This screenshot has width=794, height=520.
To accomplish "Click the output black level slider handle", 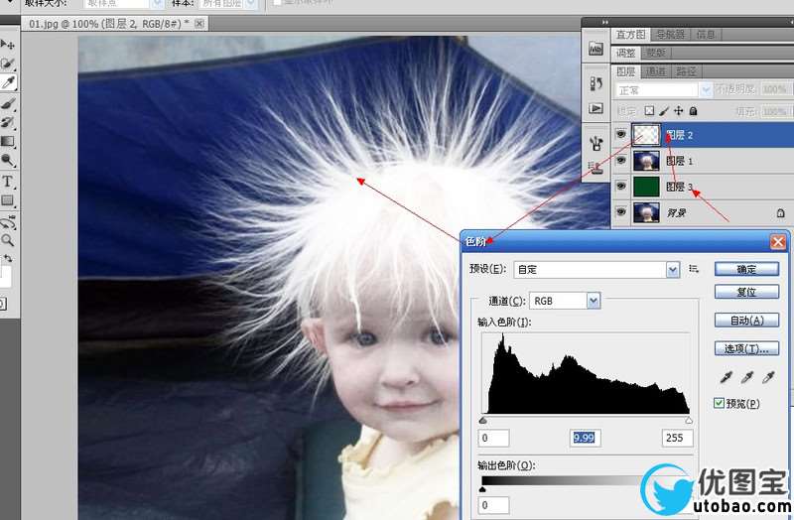I will point(482,488).
